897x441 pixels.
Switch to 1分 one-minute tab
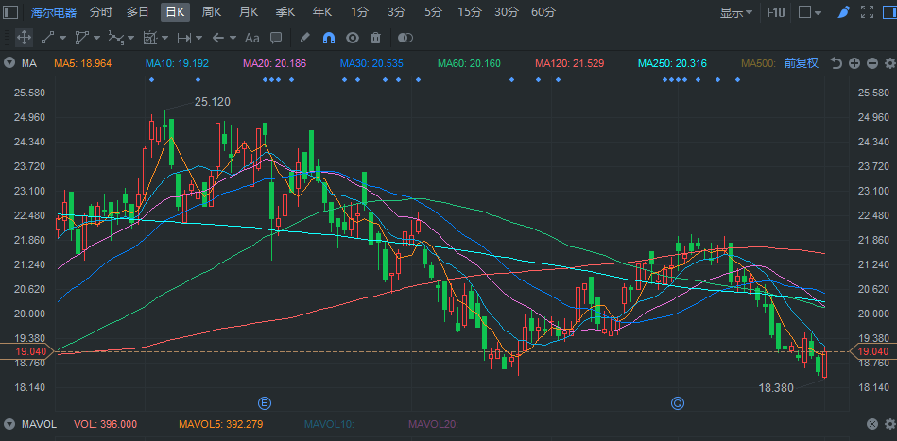(359, 12)
